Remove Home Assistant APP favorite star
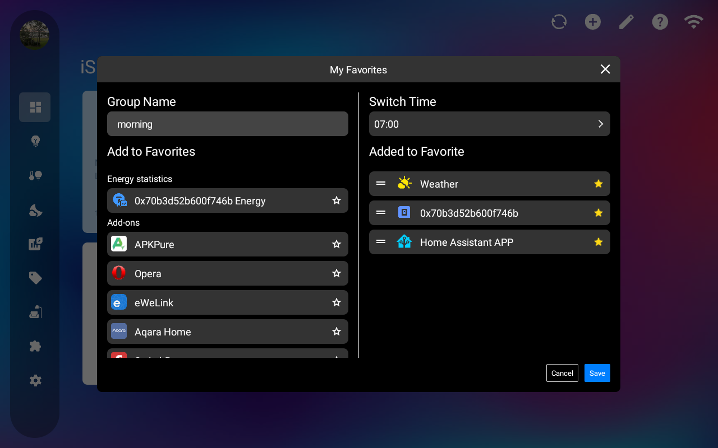Viewport: 718px width, 448px height. pos(599,242)
